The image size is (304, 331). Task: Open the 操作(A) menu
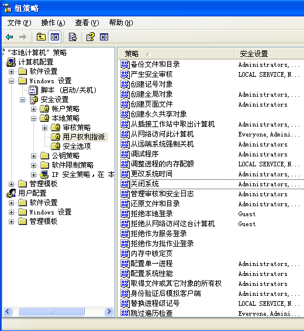[53, 23]
